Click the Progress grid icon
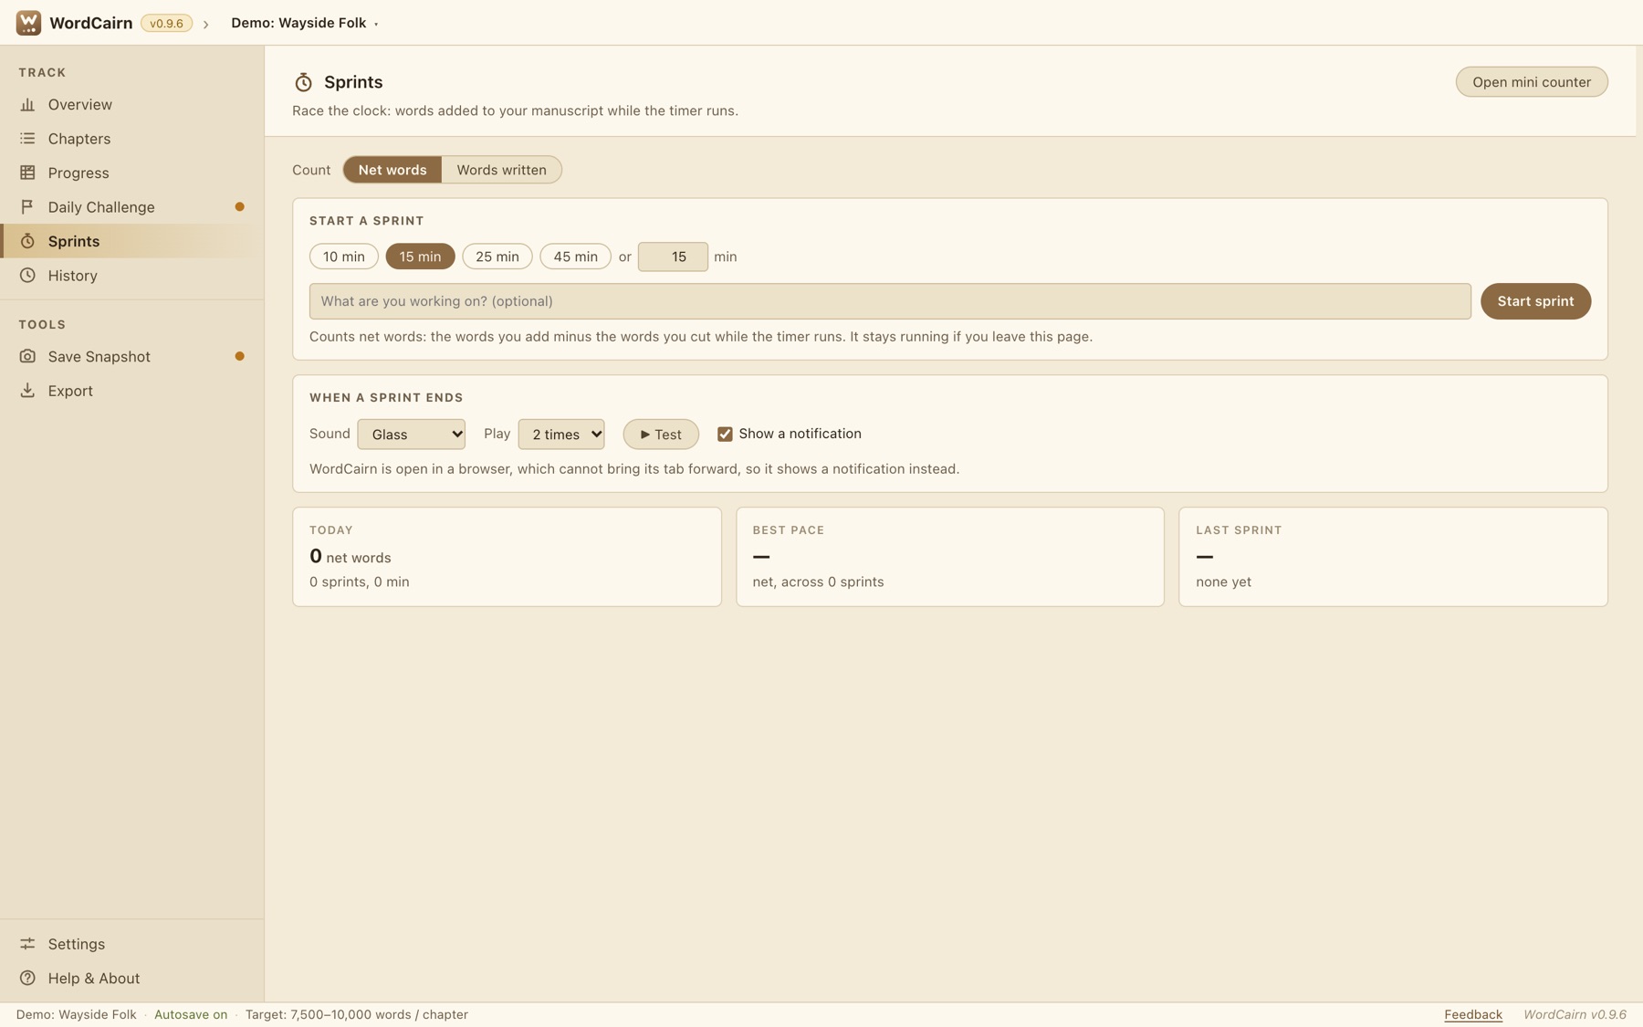The image size is (1643, 1027). coord(27,173)
